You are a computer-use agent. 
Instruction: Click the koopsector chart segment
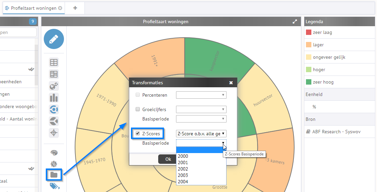214,60
